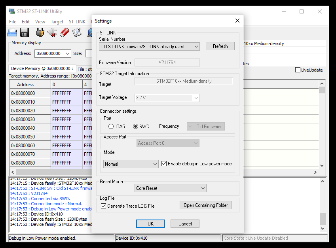Image resolution: width=336 pixels, height=248 pixels.
Task: Open the ST-LINK menu
Action: point(77,22)
